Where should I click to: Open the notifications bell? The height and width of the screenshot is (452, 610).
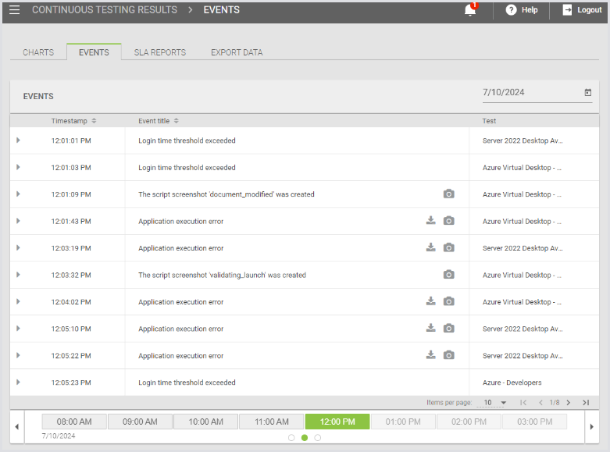470,10
